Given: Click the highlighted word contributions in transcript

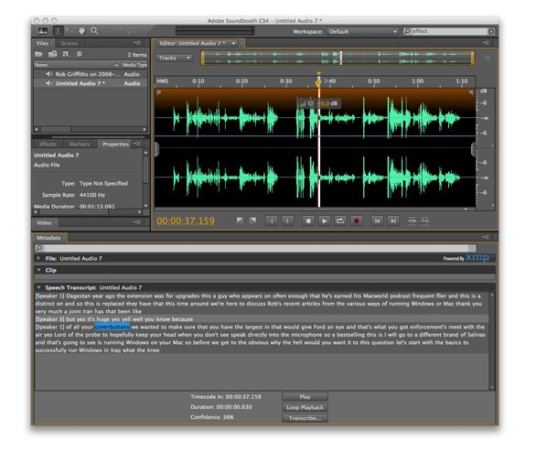Looking at the screenshot, I should point(113,327).
